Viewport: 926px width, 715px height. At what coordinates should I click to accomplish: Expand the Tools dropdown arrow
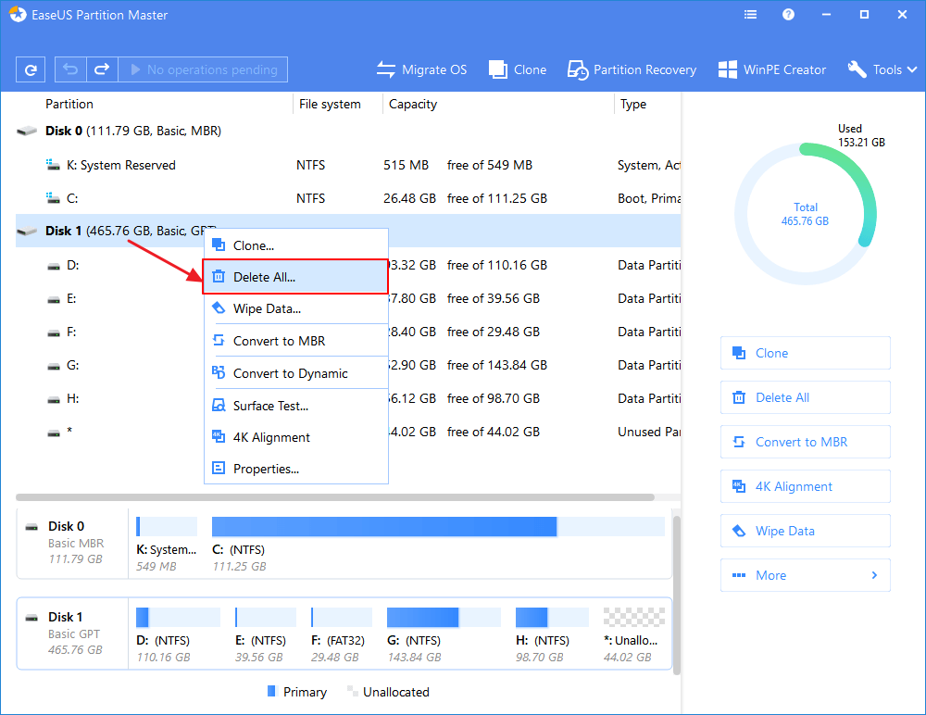click(912, 69)
